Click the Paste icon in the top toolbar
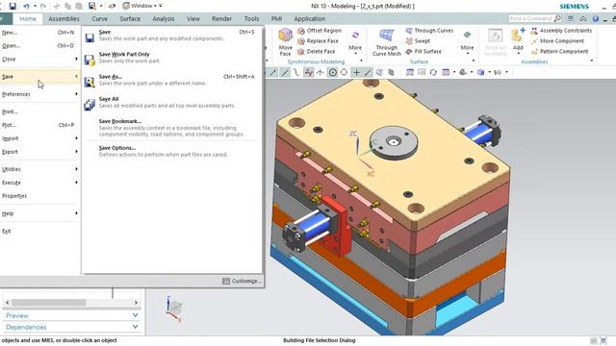The width and height of the screenshot is (616, 346). point(79,6)
